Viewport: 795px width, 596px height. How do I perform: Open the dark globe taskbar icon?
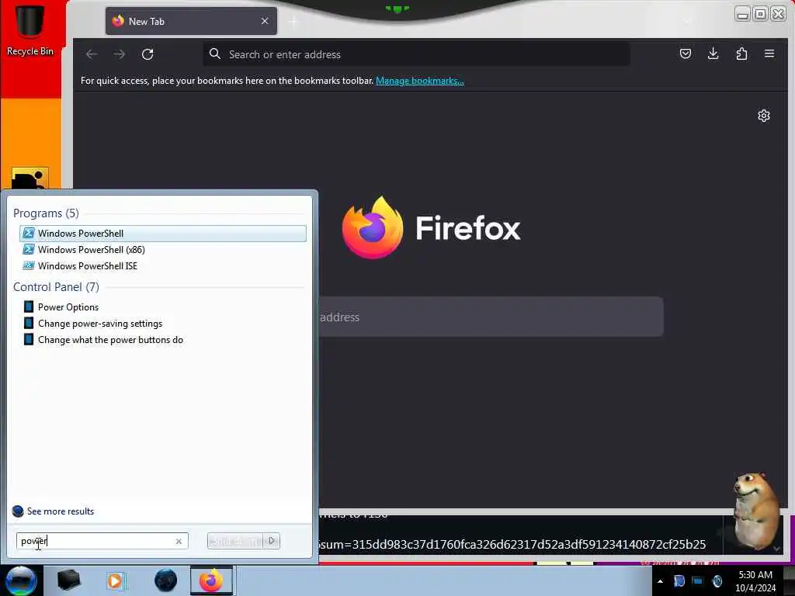166,580
